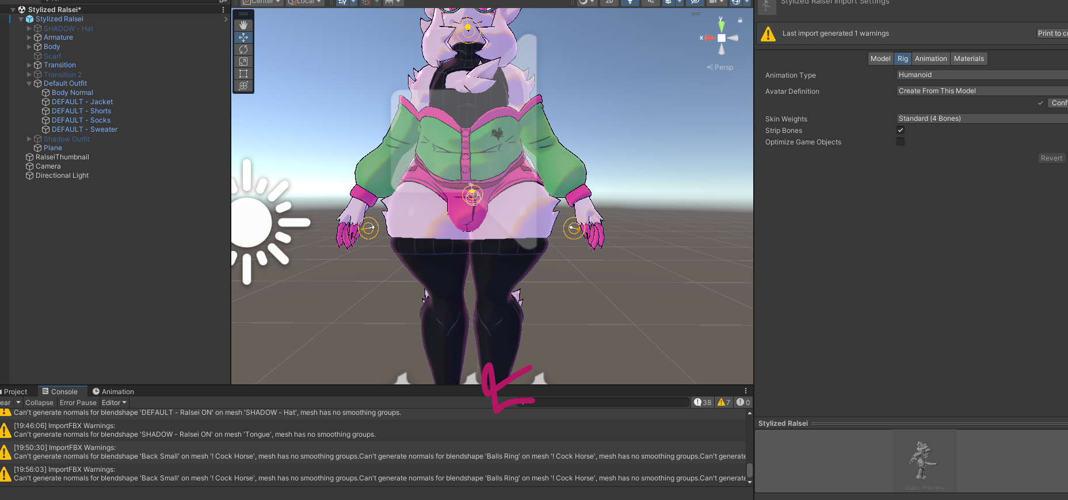Select the Rect transform tool
This screenshot has width=1068, height=500.
pyautogui.click(x=243, y=74)
